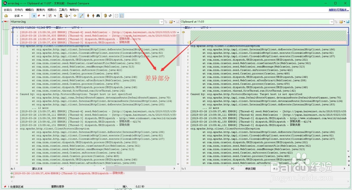The height and width of the screenshot is (190, 352).
Task: Open the Home session icon
Action: [6, 16]
